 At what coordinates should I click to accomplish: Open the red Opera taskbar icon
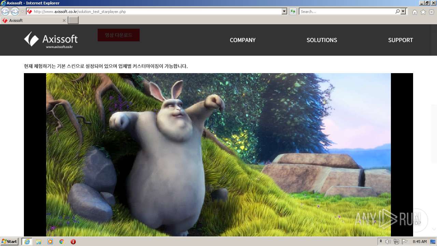pos(73,242)
